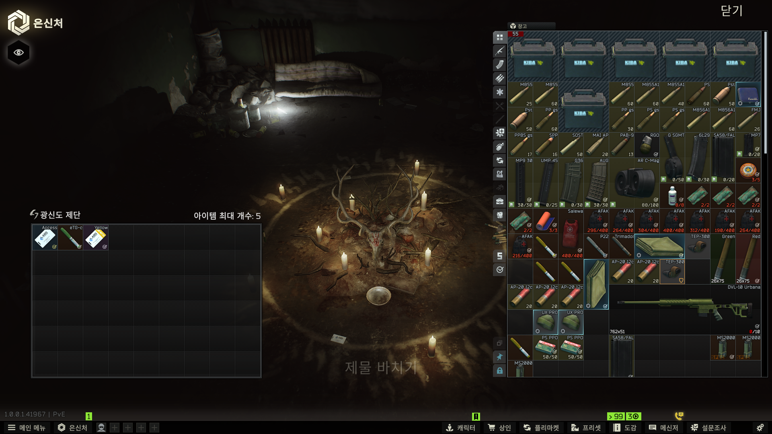Open tactical rigs filter icon
The width and height of the screenshot is (772, 434).
point(499,174)
